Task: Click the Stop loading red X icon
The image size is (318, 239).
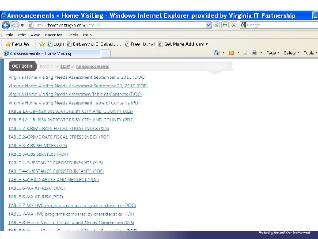Action: [234, 25]
